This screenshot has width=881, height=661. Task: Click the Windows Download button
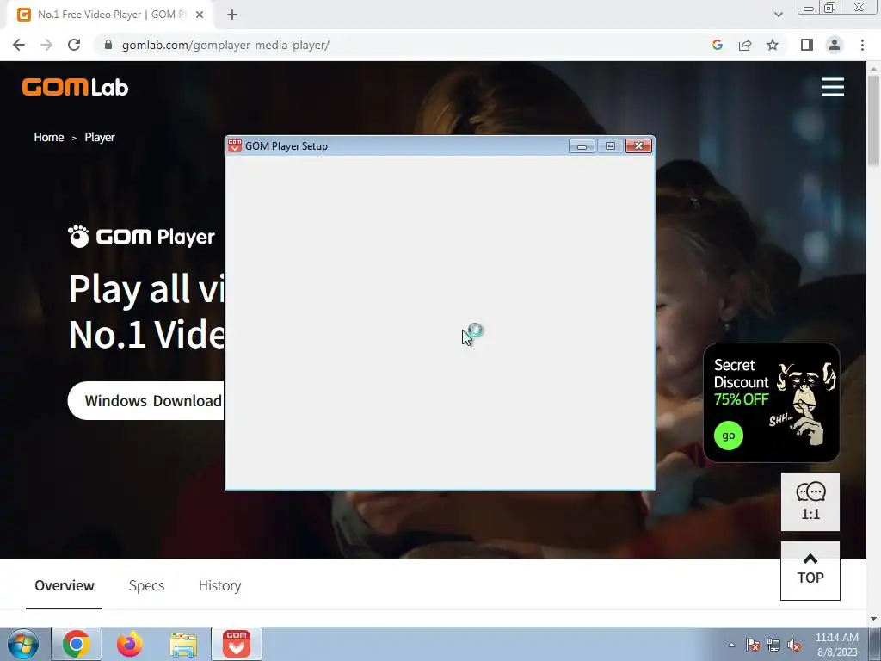146,401
